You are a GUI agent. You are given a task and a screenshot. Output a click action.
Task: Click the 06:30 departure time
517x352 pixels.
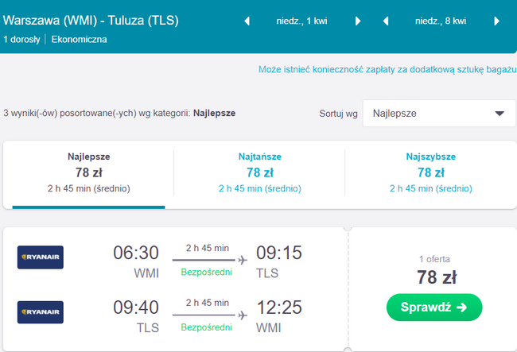(136, 253)
